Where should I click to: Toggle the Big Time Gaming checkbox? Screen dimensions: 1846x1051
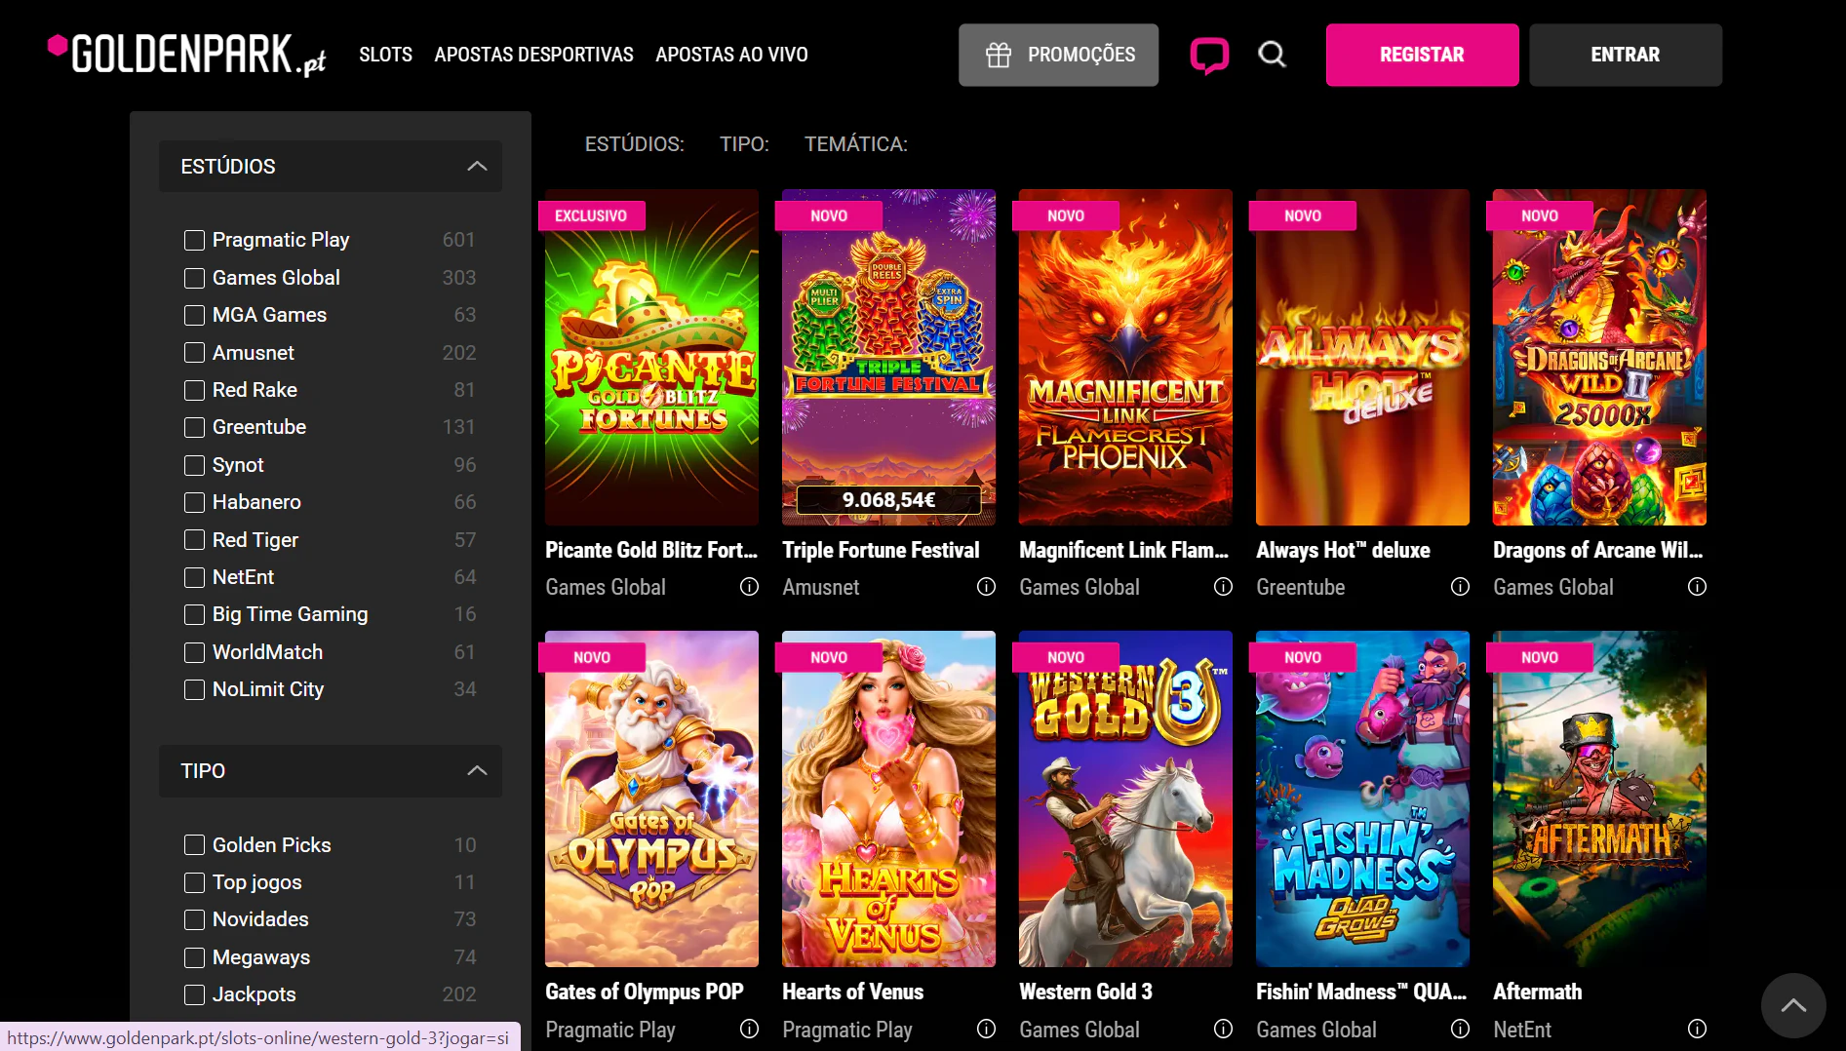[194, 614]
